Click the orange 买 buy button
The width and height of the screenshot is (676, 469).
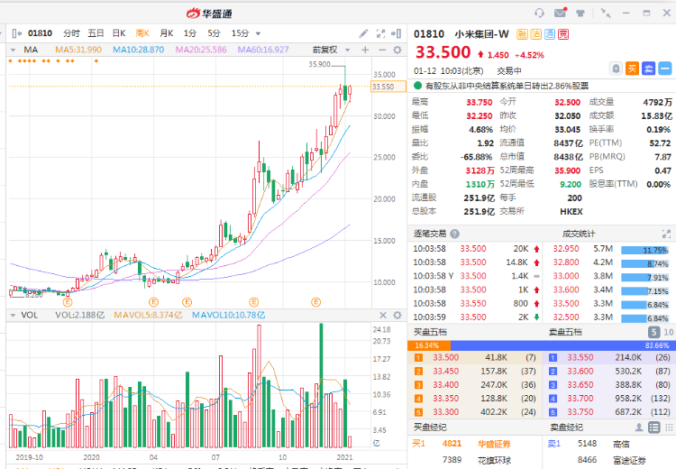tap(632, 69)
